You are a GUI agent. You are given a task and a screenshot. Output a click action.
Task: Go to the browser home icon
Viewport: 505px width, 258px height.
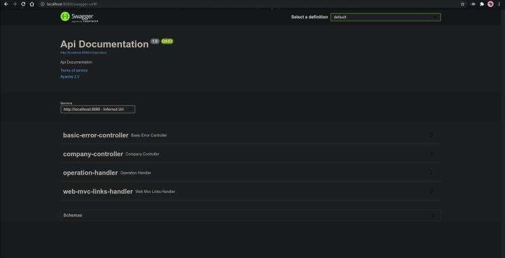[32, 4]
